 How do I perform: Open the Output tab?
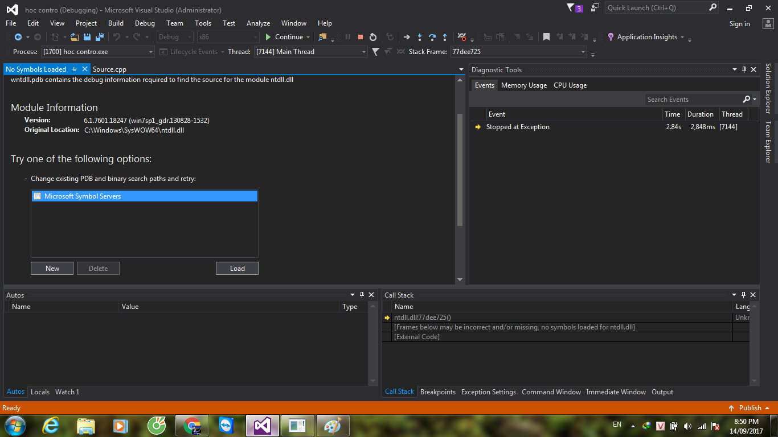[662, 392]
